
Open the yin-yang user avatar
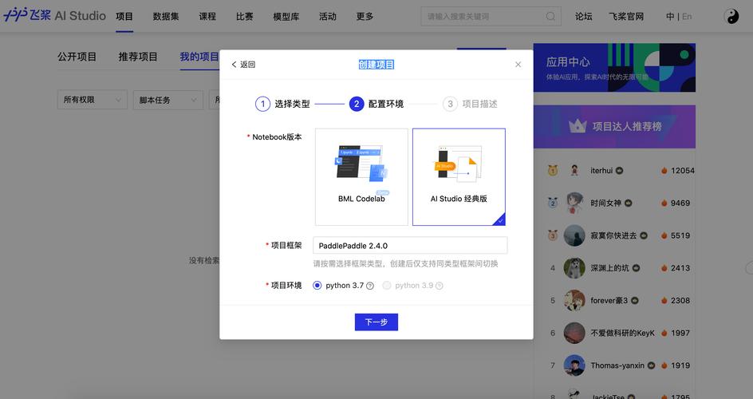[731, 16]
